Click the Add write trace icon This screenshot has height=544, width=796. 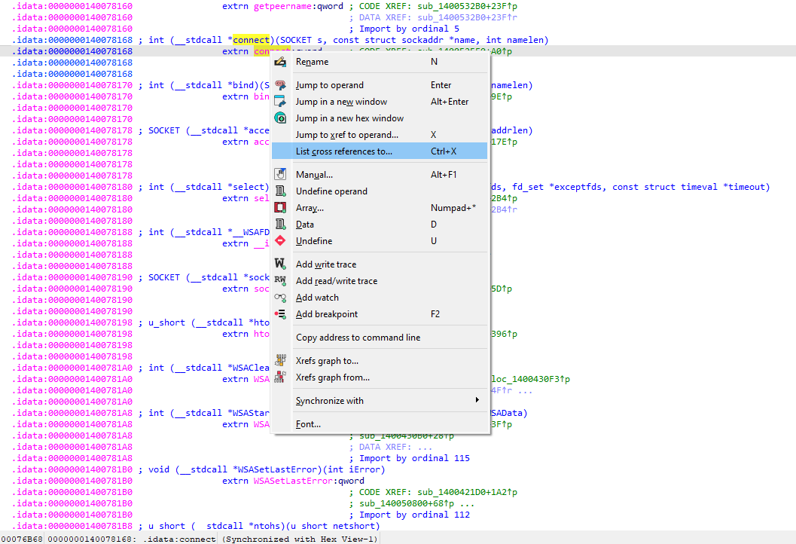[280, 264]
